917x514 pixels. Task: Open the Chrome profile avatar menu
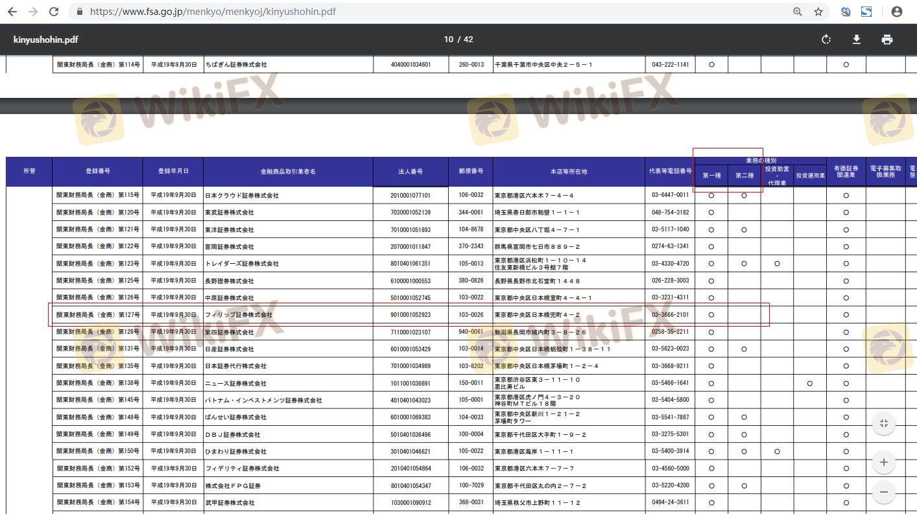pos(897,12)
